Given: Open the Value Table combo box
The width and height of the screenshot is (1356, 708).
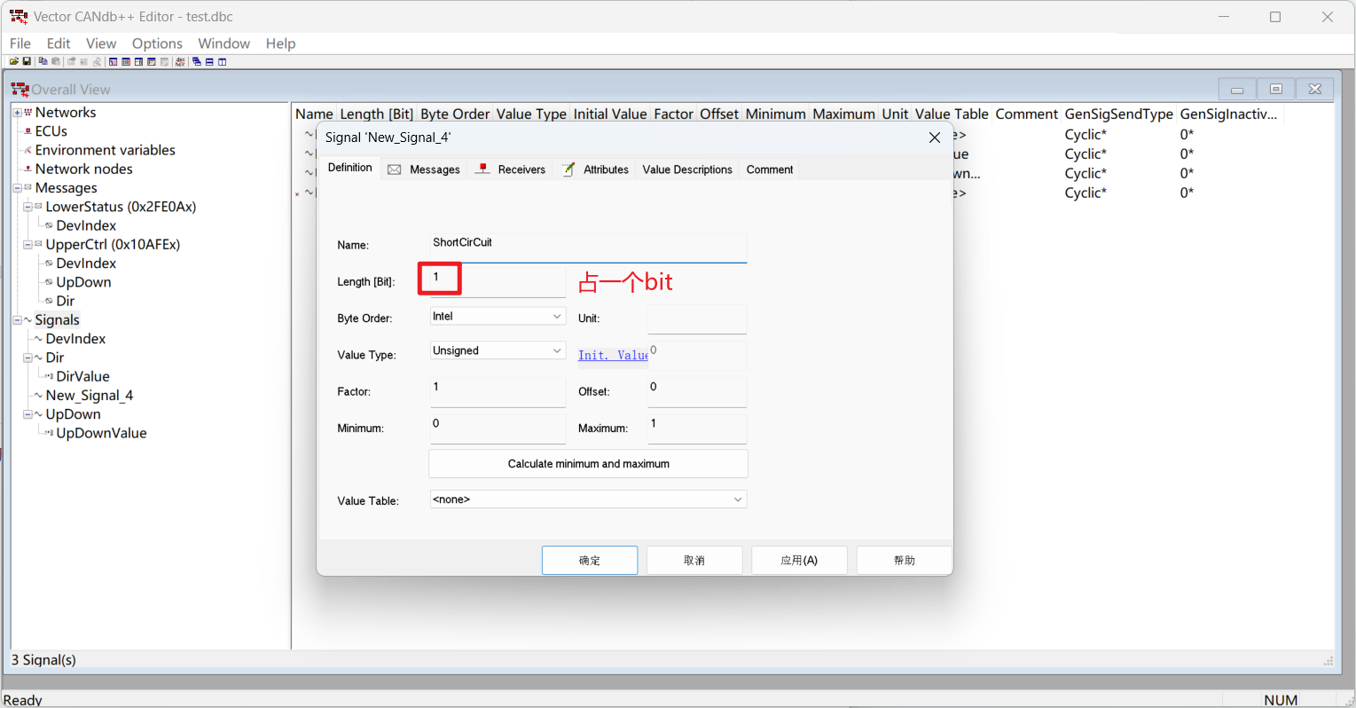Looking at the screenshot, I should [x=737, y=500].
